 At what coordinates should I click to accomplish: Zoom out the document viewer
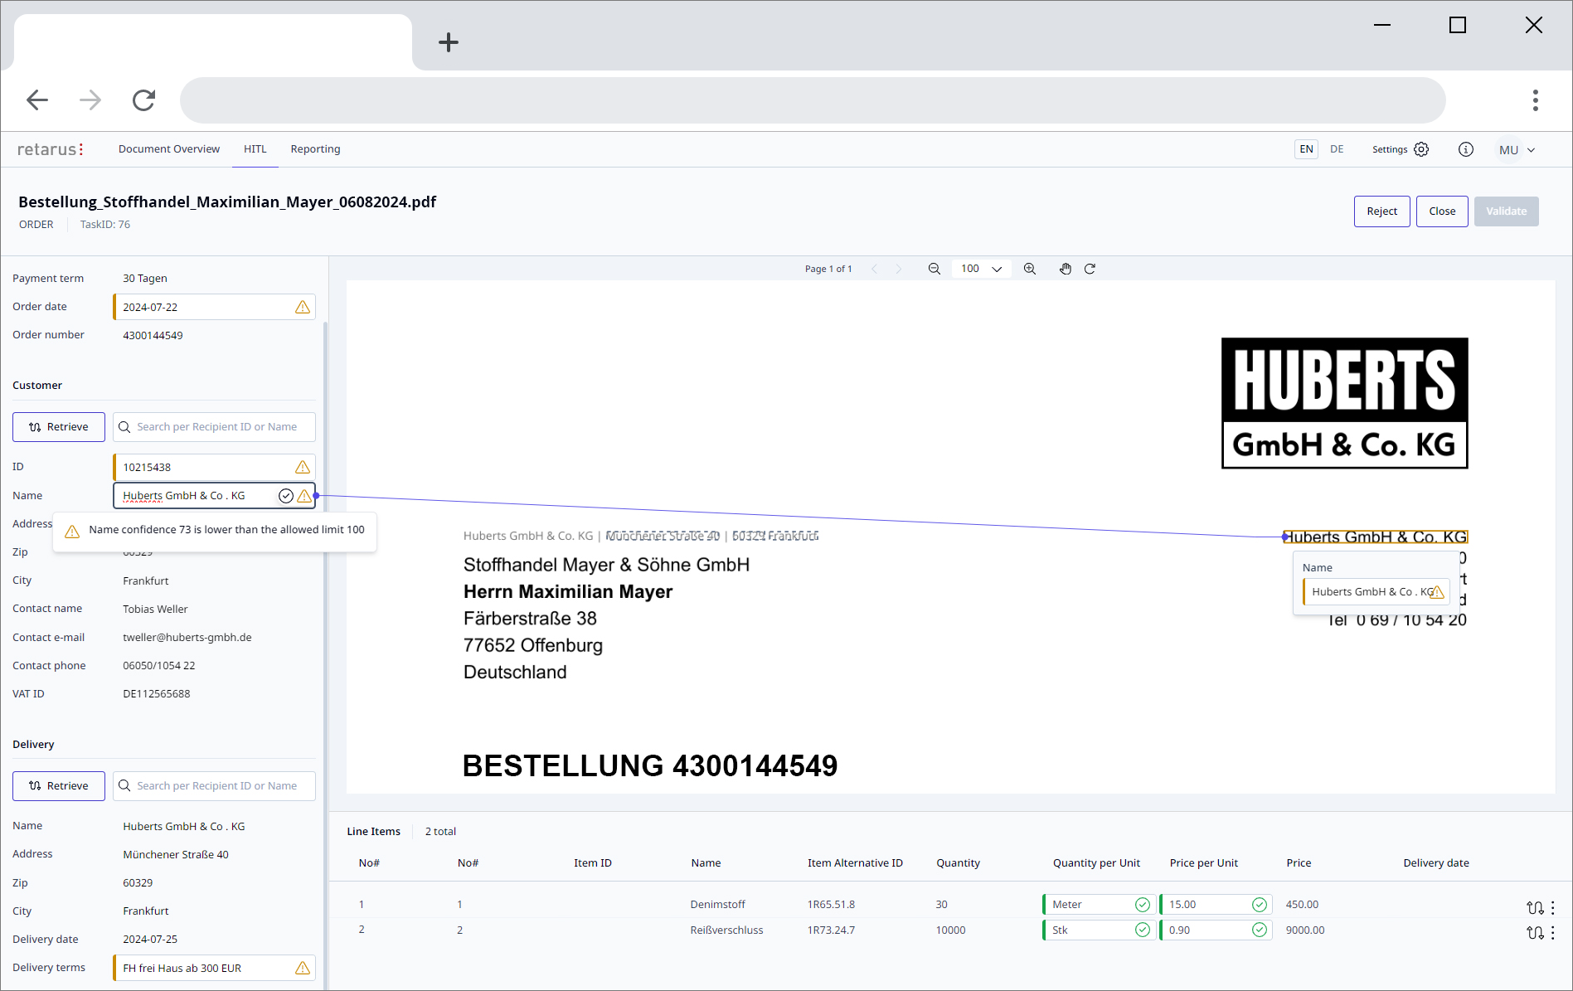935,269
